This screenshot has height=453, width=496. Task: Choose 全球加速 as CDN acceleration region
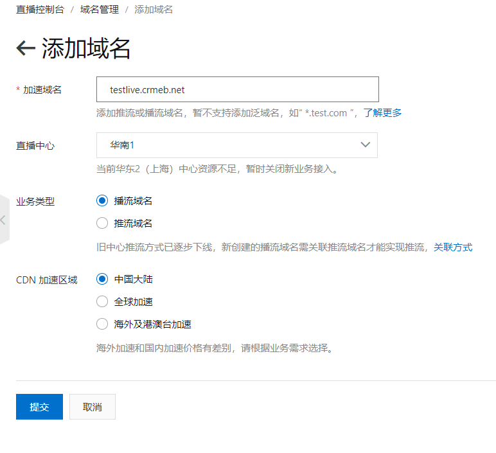pos(102,301)
